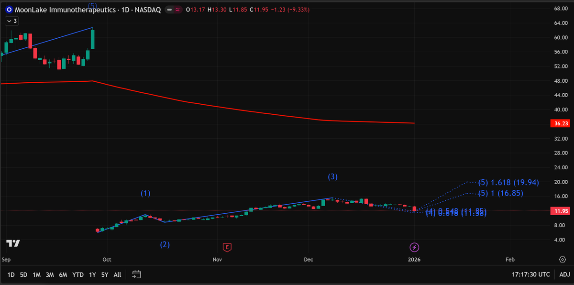Click the 4.00 price scale label

(x=560, y=240)
